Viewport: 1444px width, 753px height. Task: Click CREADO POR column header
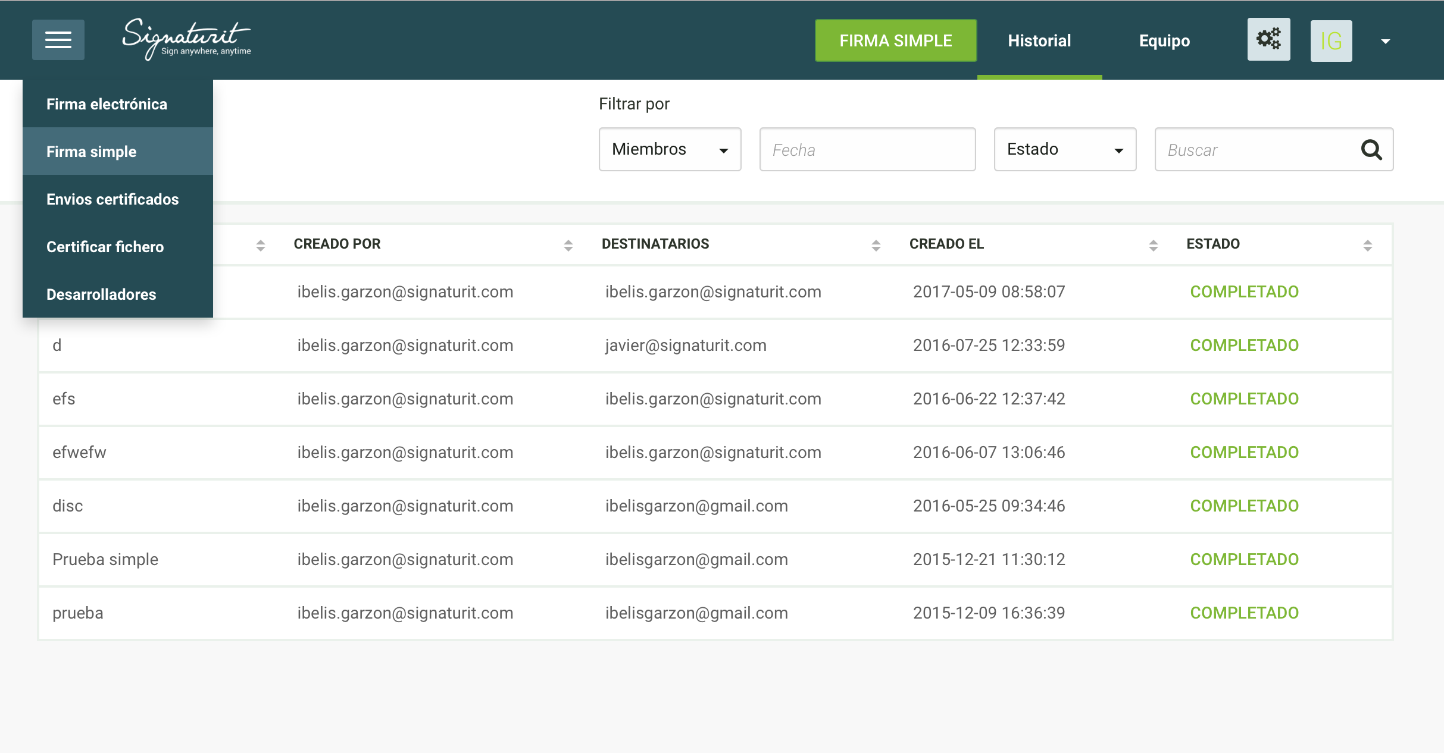click(x=337, y=244)
